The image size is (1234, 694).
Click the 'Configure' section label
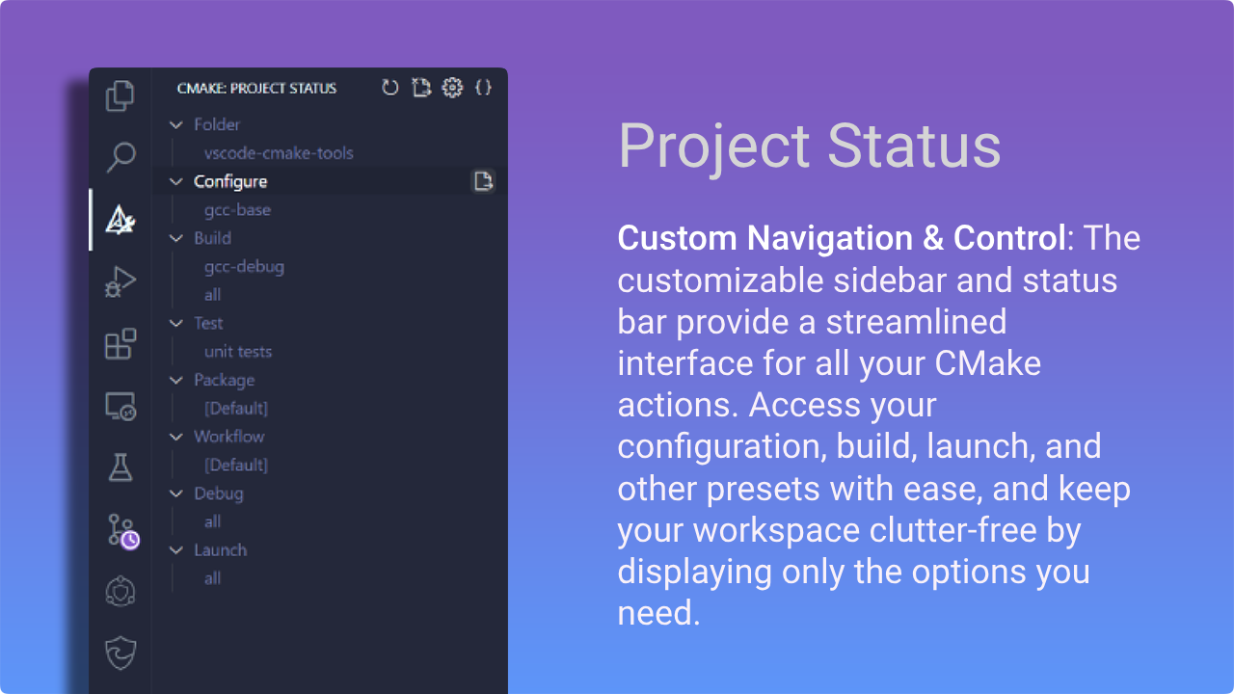pos(230,181)
